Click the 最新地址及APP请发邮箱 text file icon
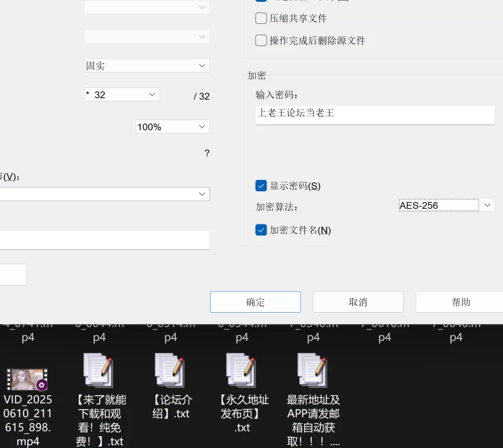503x448 pixels. point(313,371)
